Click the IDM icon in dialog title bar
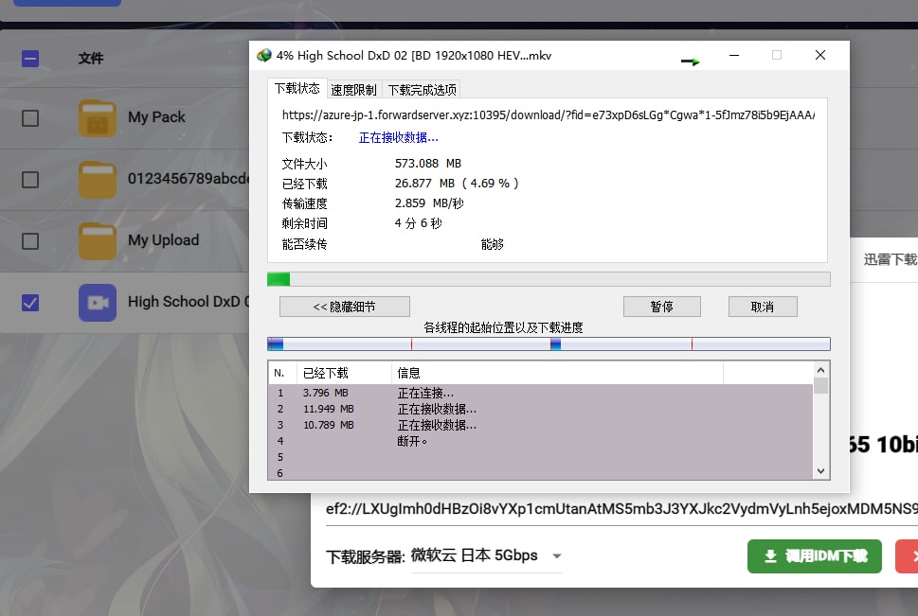Screen dimensions: 918x616 click(264, 55)
